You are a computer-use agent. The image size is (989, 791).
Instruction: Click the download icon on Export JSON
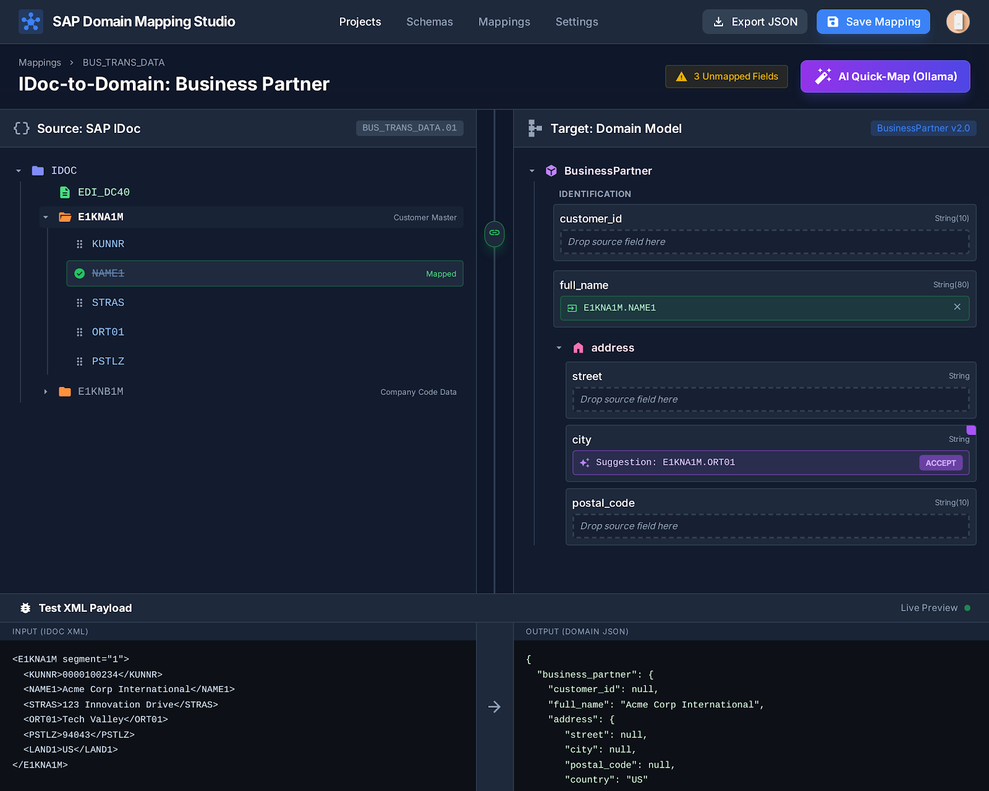point(719,21)
